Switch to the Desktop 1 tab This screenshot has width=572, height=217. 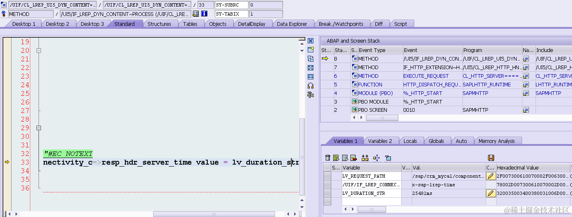pos(24,24)
